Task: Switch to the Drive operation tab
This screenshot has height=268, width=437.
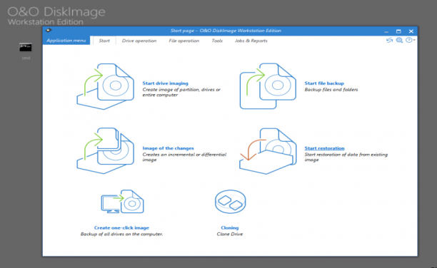Action: tap(139, 41)
